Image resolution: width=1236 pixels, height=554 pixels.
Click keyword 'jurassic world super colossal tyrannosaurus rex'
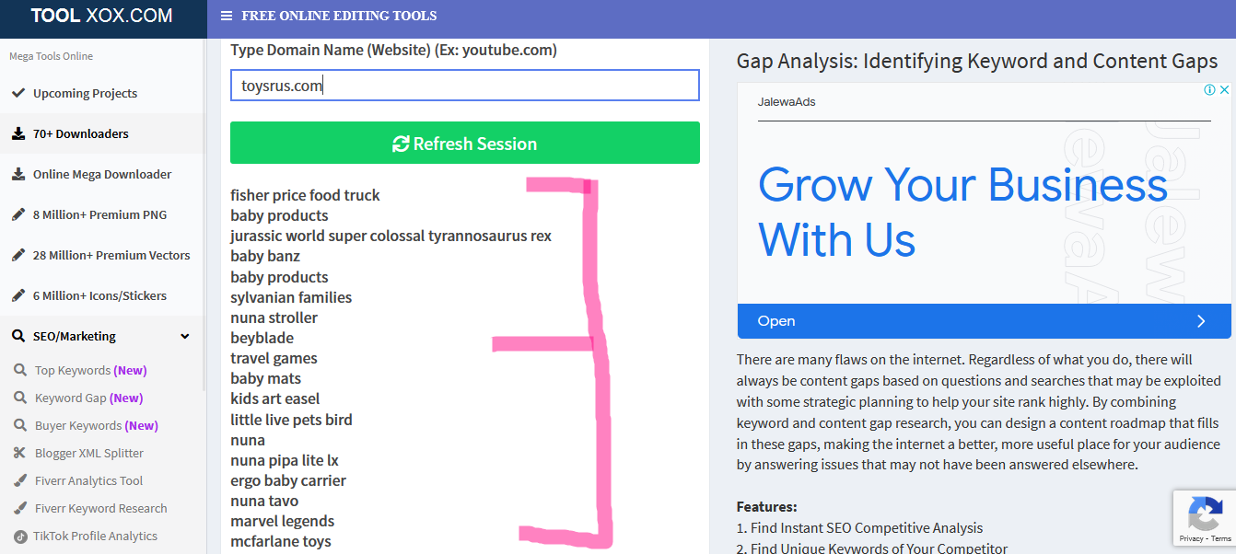391,236
